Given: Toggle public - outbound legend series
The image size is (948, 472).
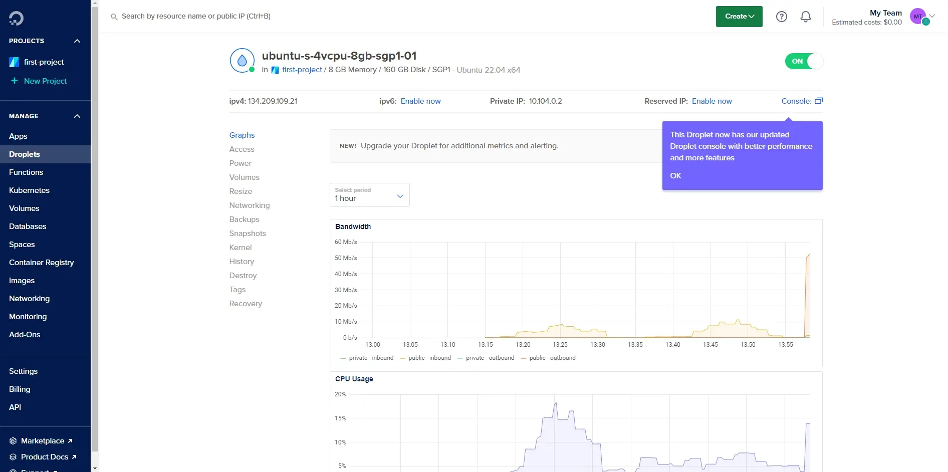Looking at the screenshot, I should pyautogui.click(x=548, y=358).
